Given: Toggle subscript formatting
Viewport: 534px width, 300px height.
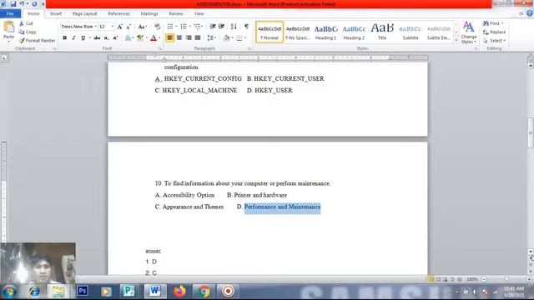Looking at the screenshot, I should click(106, 37).
